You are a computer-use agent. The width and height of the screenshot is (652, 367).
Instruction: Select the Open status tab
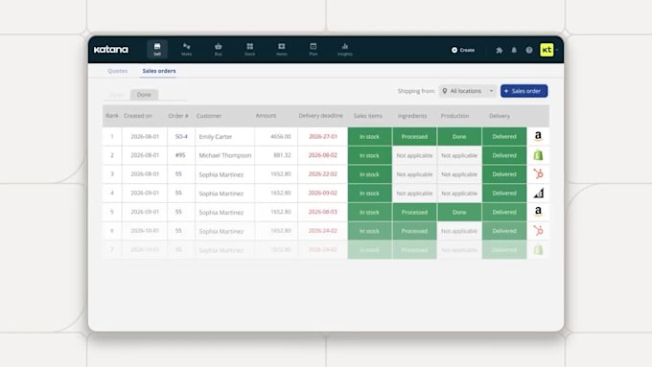[117, 95]
